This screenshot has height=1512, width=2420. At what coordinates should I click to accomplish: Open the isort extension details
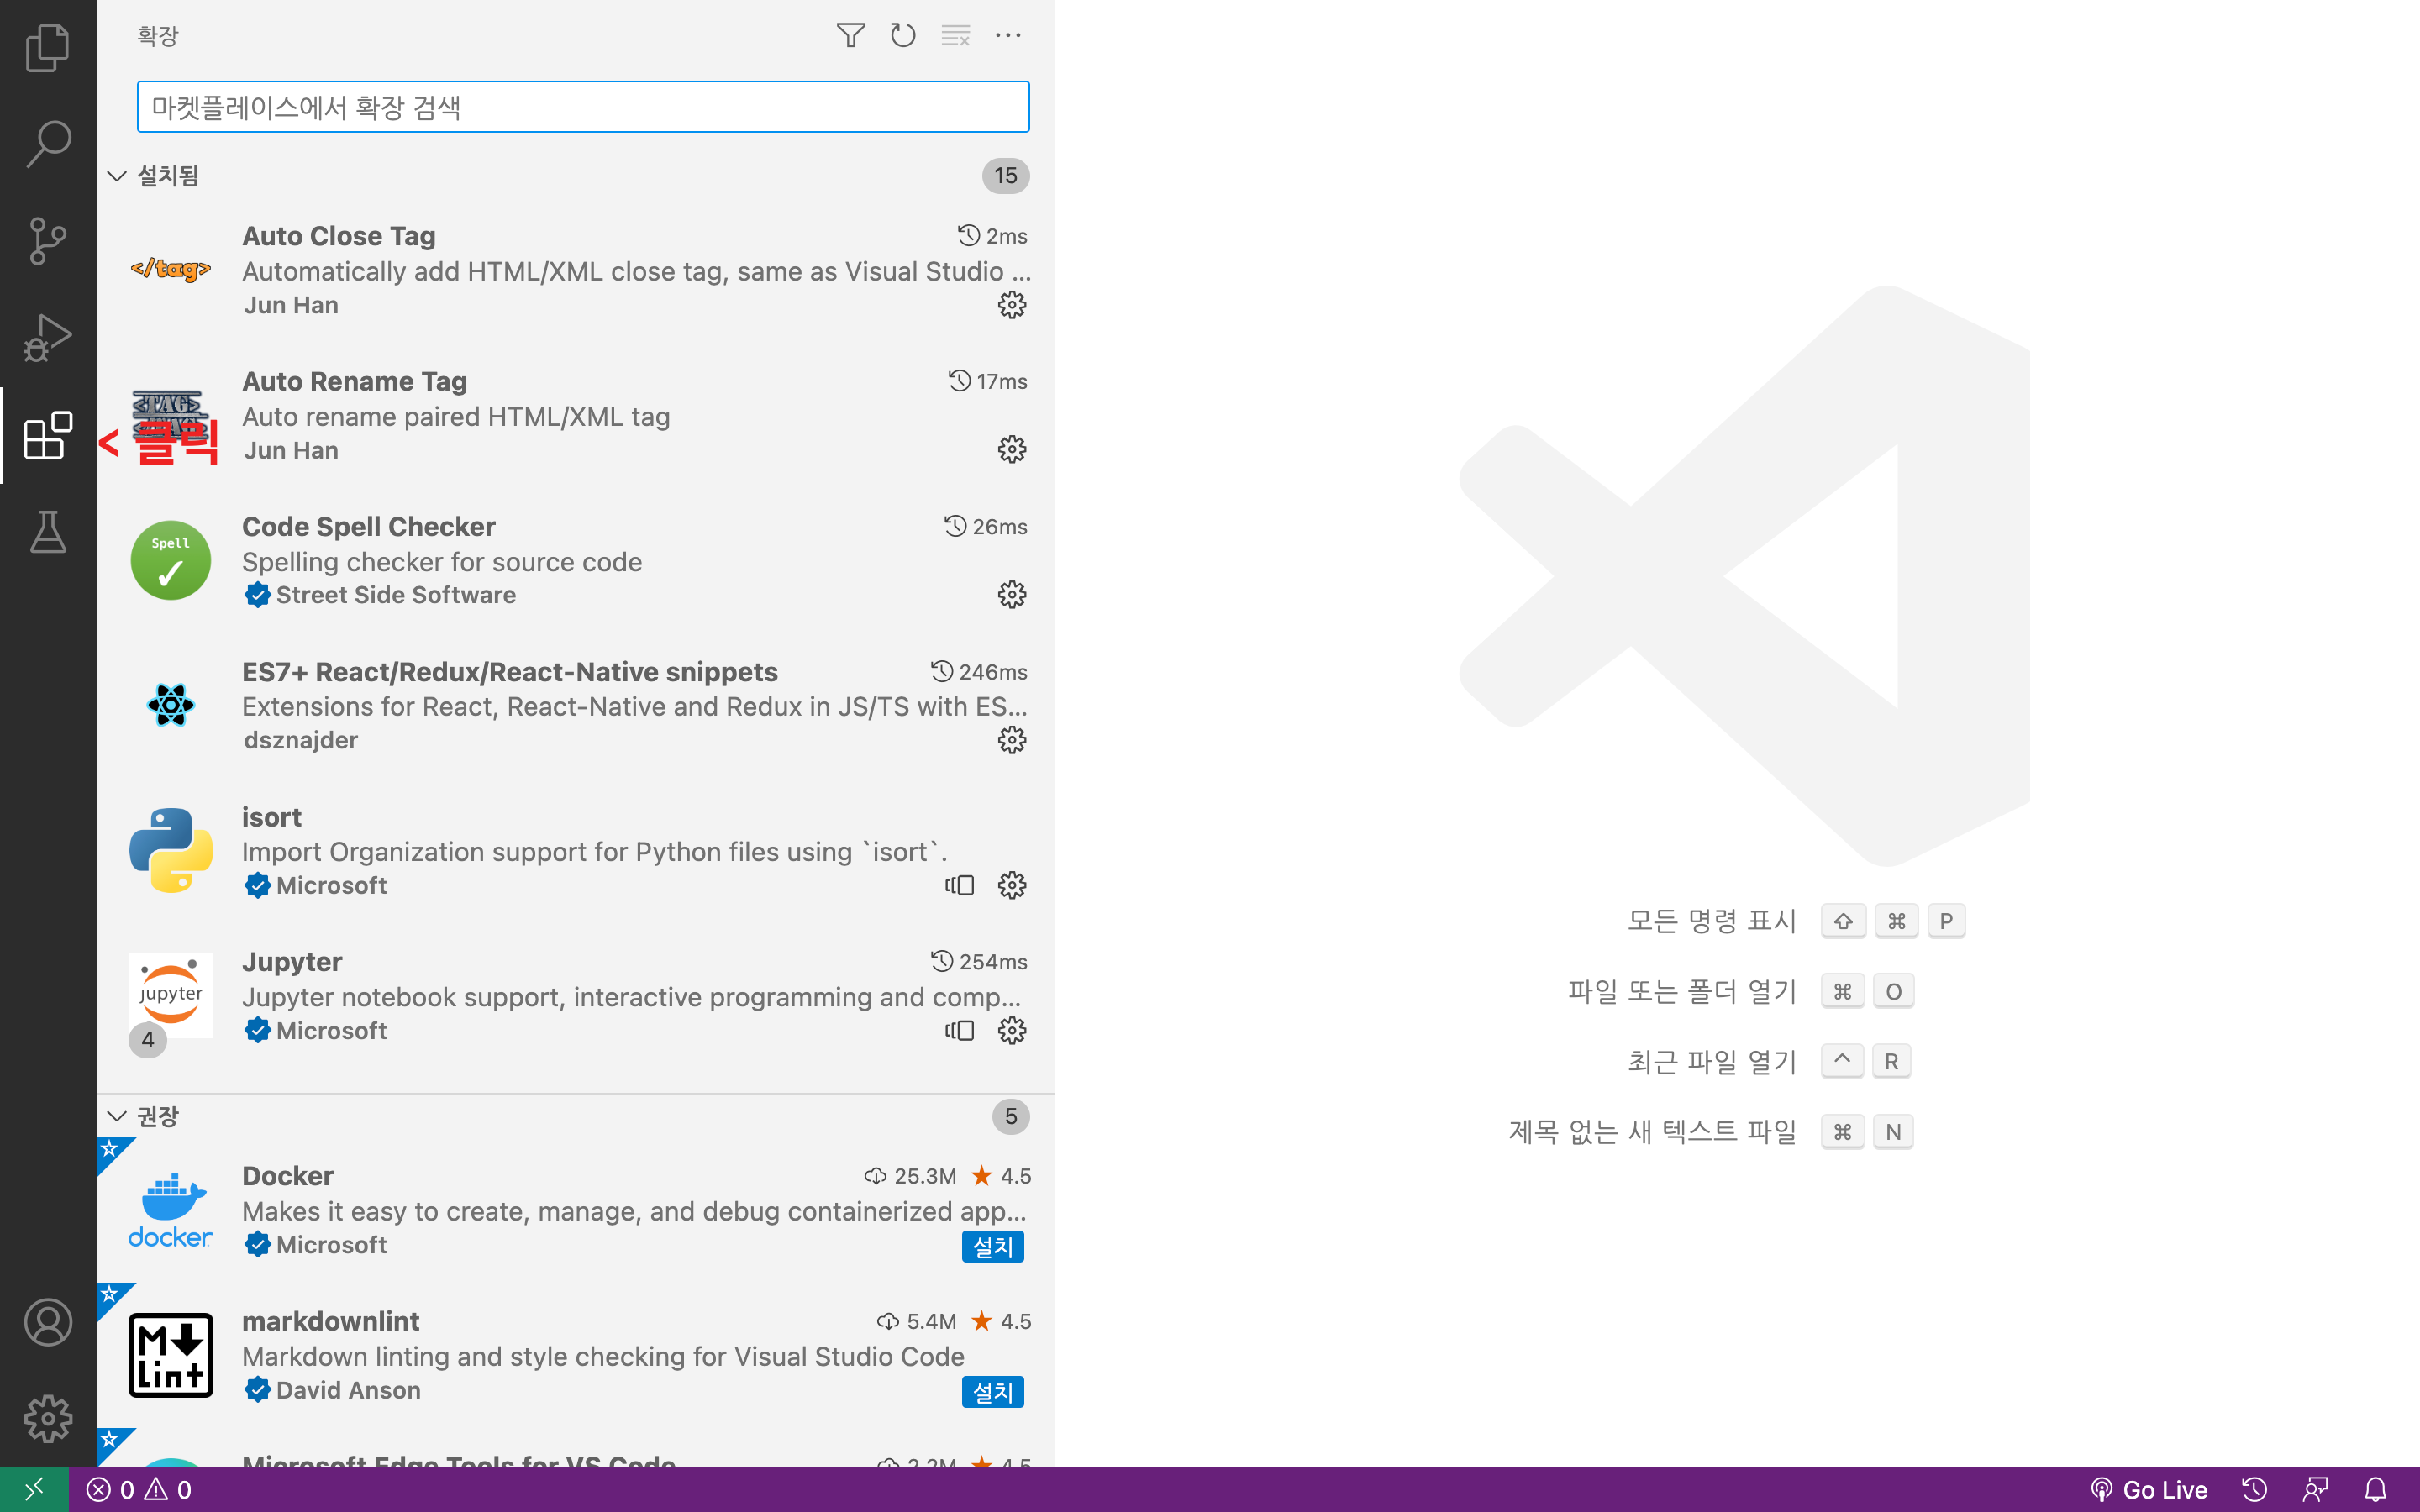(575, 850)
